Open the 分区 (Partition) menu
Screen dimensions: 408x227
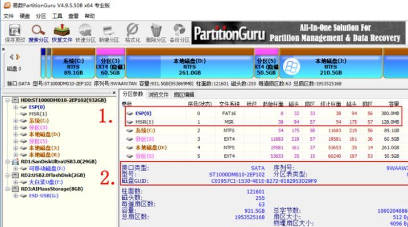tap(41, 16)
